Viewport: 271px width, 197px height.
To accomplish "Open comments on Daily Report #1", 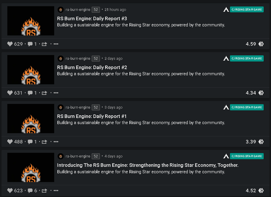I will pos(30,142).
